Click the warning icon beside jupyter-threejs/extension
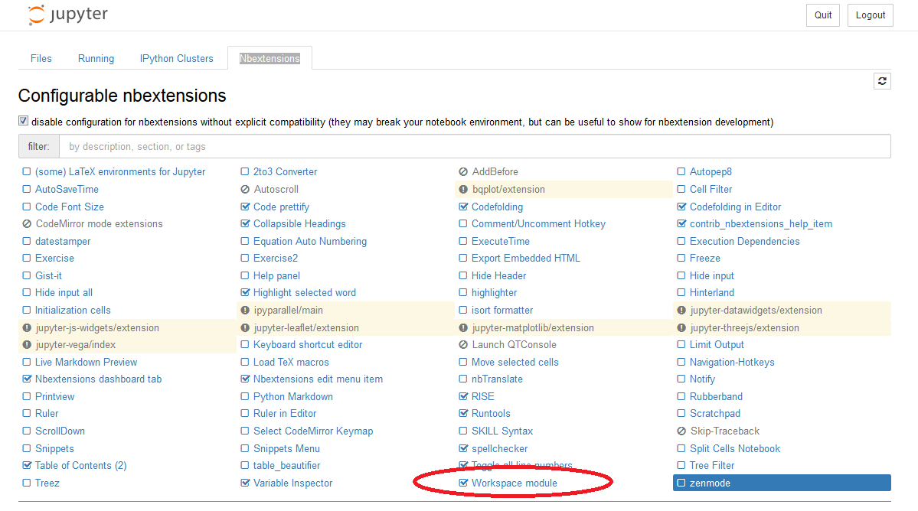Image resolution: width=918 pixels, height=511 pixels. [x=681, y=328]
